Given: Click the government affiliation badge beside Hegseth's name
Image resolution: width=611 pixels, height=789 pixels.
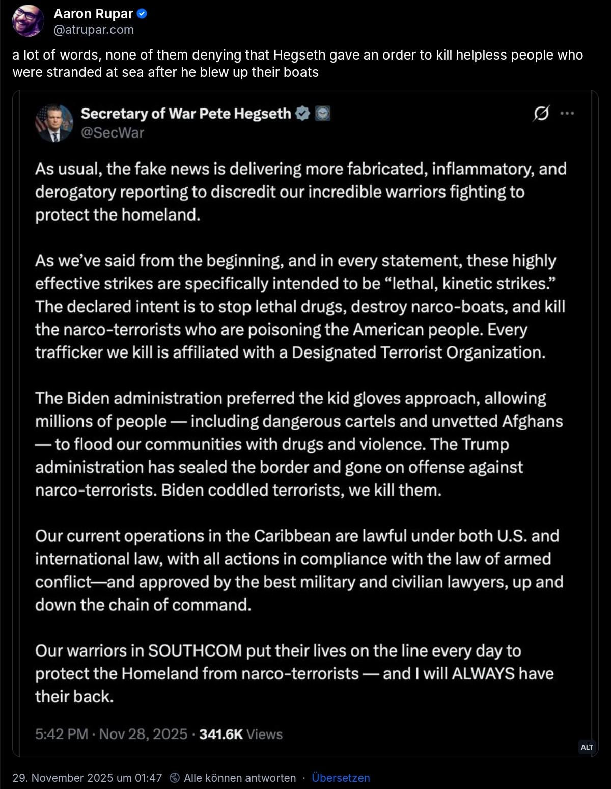Looking at the screenshot, I should (322, 114).
